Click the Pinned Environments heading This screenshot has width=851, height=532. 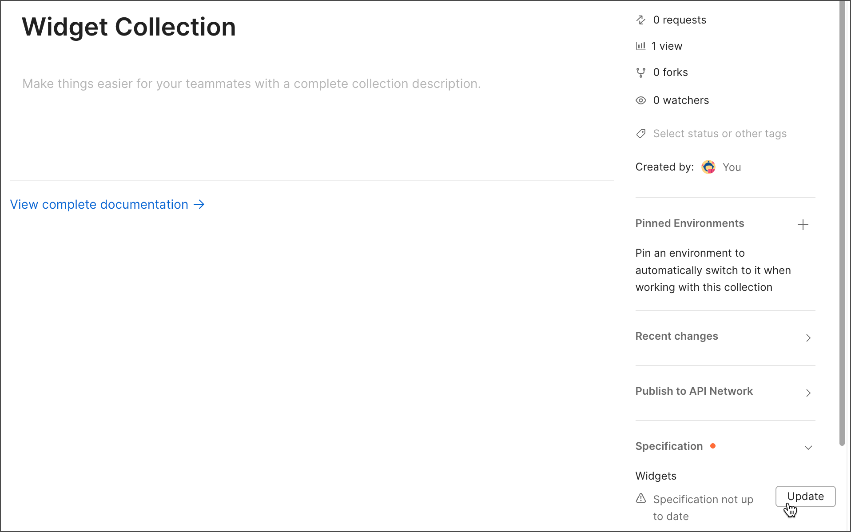point(690,223)
